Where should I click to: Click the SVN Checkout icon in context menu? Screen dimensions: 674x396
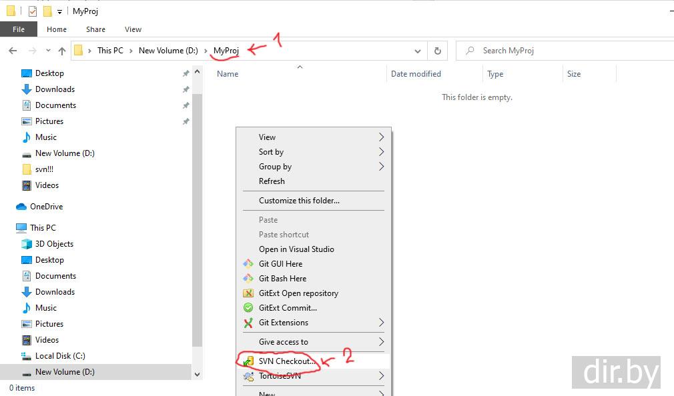248,361
